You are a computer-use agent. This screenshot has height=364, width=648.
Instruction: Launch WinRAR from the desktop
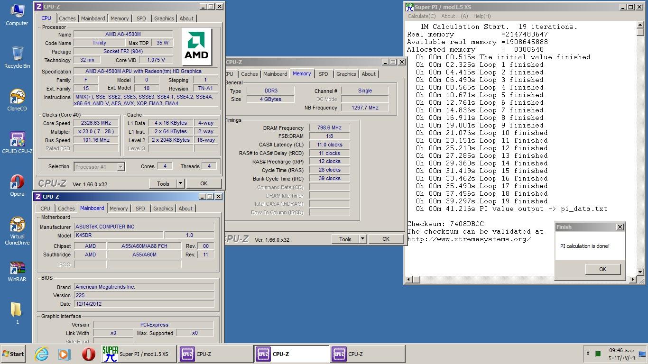(17, 271)
